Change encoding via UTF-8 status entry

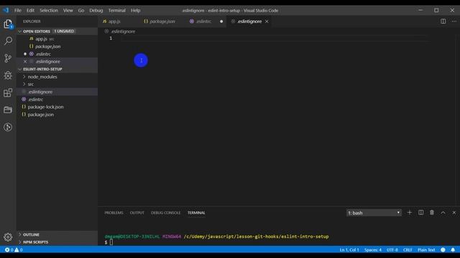point(392,250)
